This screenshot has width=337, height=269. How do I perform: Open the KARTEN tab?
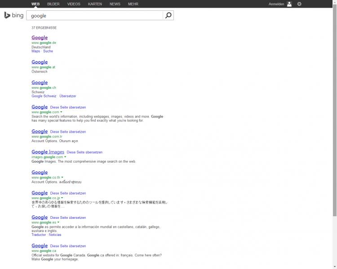click(95, 4)
